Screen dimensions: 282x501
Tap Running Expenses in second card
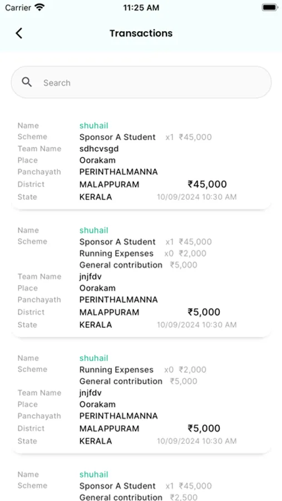[x=117, y=254]
